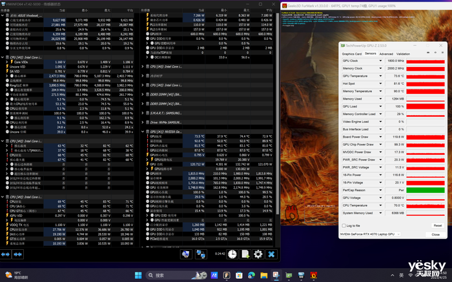Click Memory Controller Load graph
This screenshot has width=452, height=282.
tap(425, 114)
